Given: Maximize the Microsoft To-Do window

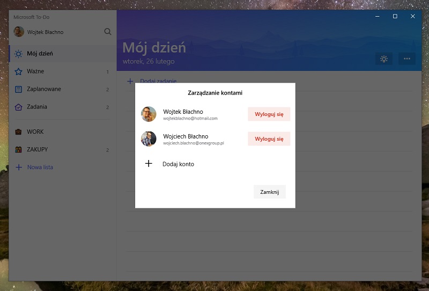Looking at the screenshot, I should (x=395, y=17).
